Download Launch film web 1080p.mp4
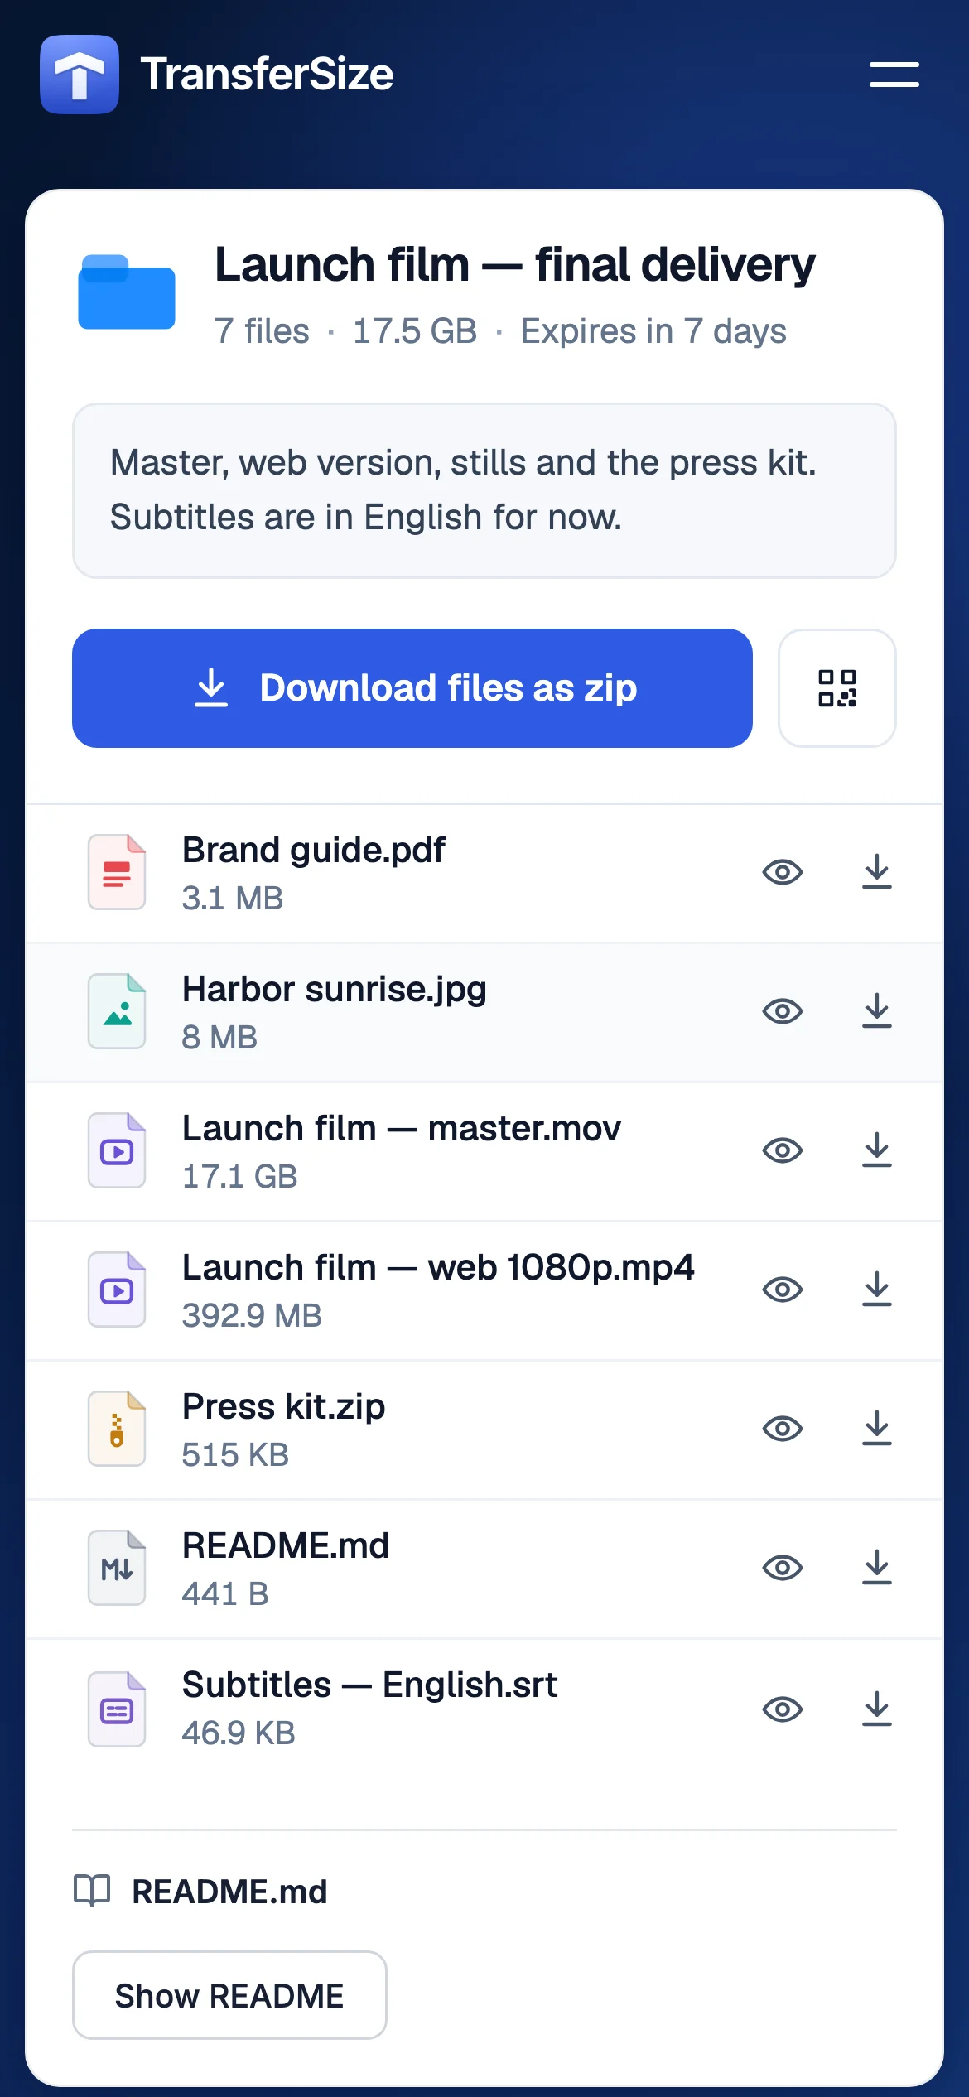This screenshot has height=2097, width=969. tap(877, 1290)
